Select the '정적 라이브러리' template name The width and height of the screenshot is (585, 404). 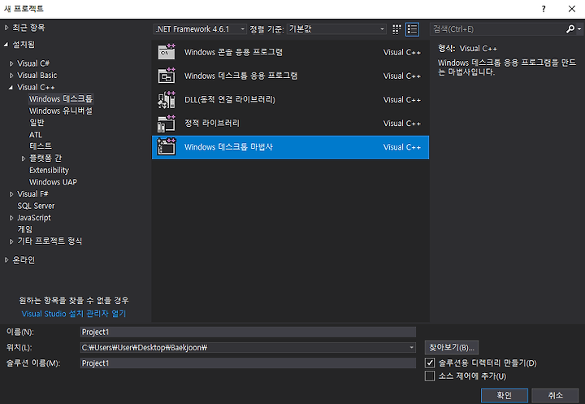click(x=212, y=124)
